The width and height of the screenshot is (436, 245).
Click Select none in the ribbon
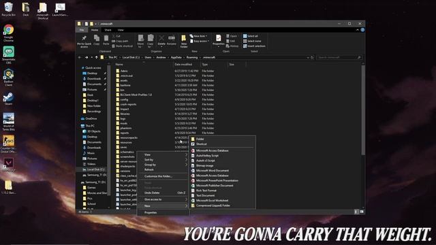(x=252, y=41)
